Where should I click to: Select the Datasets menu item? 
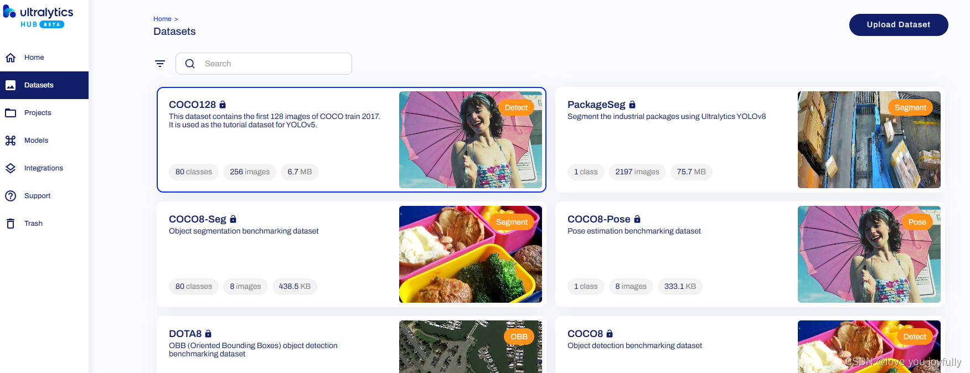[44, 85]
